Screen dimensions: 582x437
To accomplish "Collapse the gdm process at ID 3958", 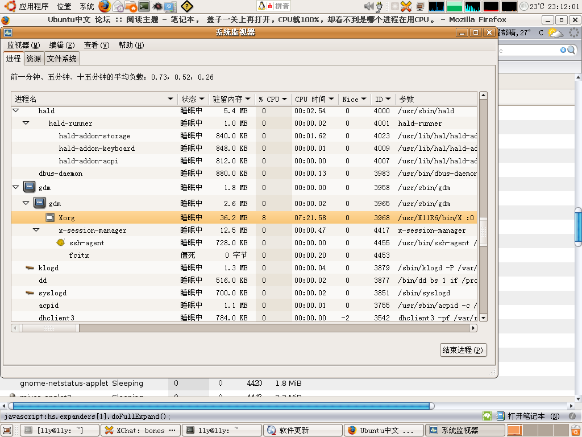I will (15, 187).
